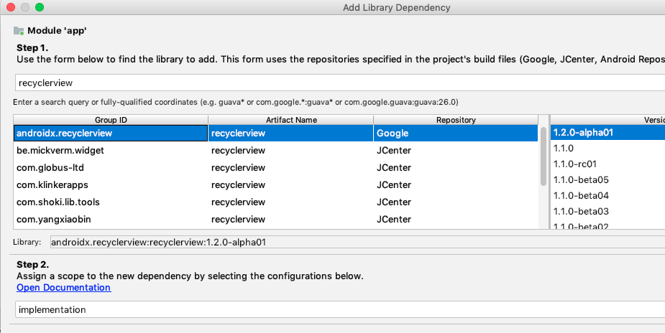Select version 1.1.0

point(607,148)
